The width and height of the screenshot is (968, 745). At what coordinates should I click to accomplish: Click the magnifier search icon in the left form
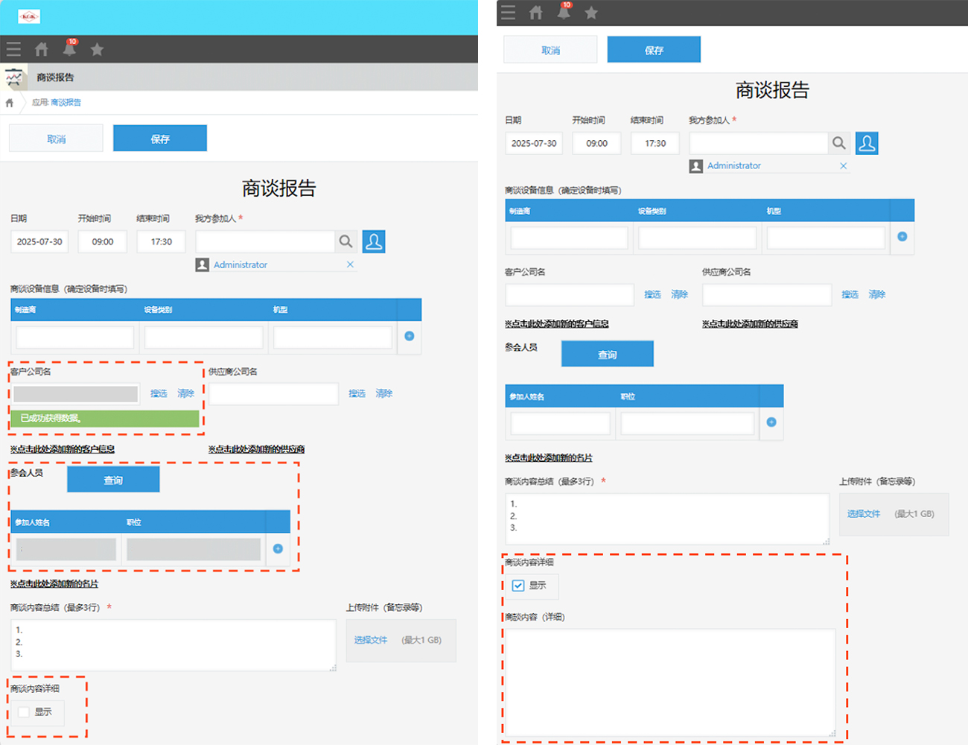(346, 241)
